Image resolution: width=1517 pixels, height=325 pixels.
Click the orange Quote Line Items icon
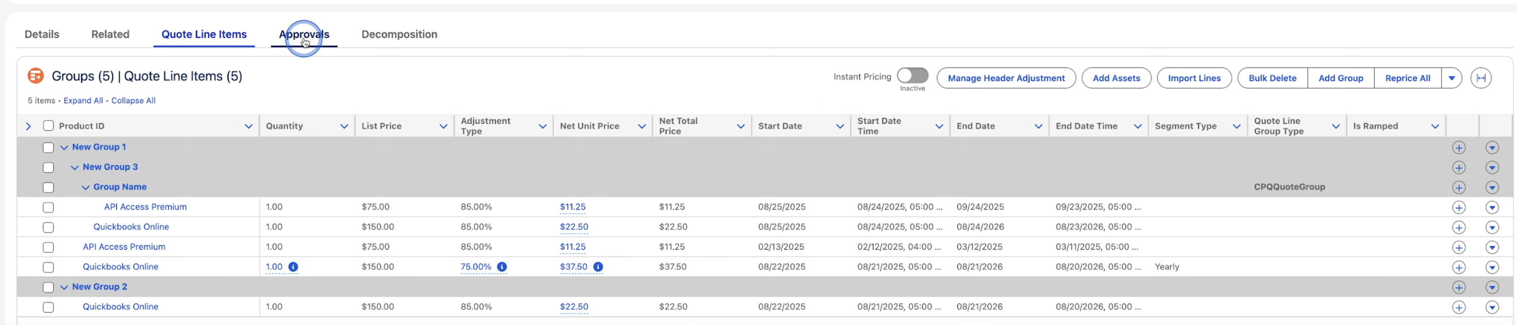click(x=36, y=76)
